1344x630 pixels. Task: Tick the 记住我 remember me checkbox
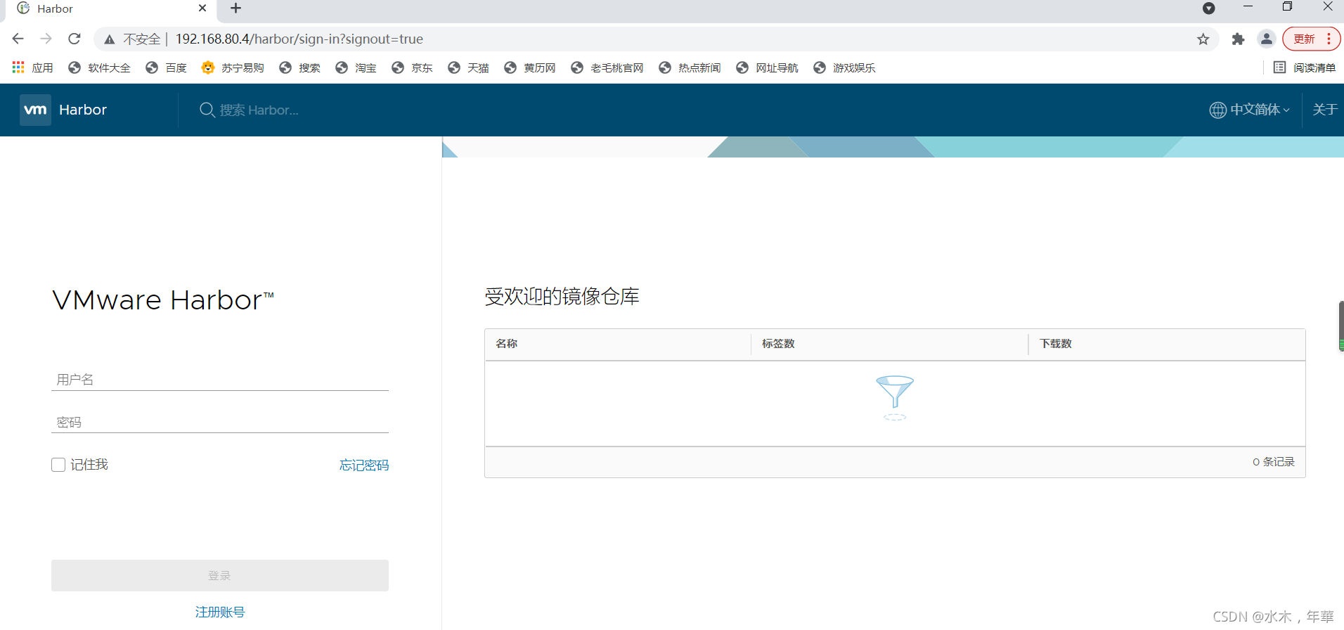pyautogui.click(x=58, y=465)
